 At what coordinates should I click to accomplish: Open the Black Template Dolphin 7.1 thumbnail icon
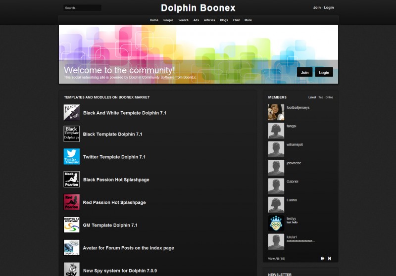pyautogui.click(x=71, y=134)
